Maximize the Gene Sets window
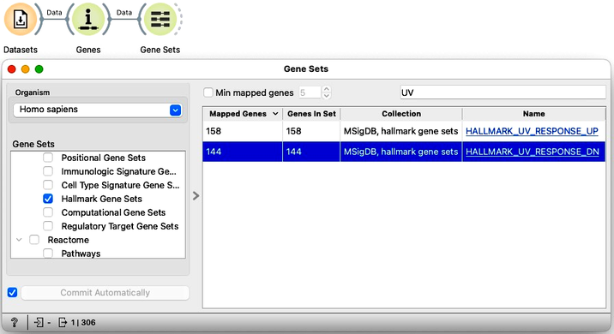 (39, 69)
